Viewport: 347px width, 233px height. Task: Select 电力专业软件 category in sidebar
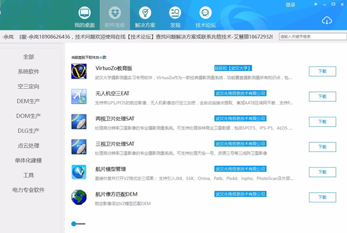28,190
